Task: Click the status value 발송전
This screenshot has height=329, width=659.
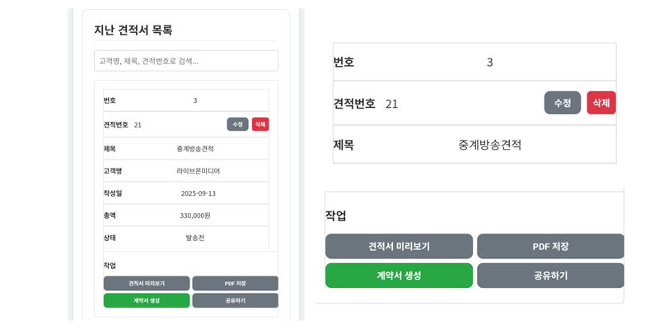Action: (x=195, y=238)
